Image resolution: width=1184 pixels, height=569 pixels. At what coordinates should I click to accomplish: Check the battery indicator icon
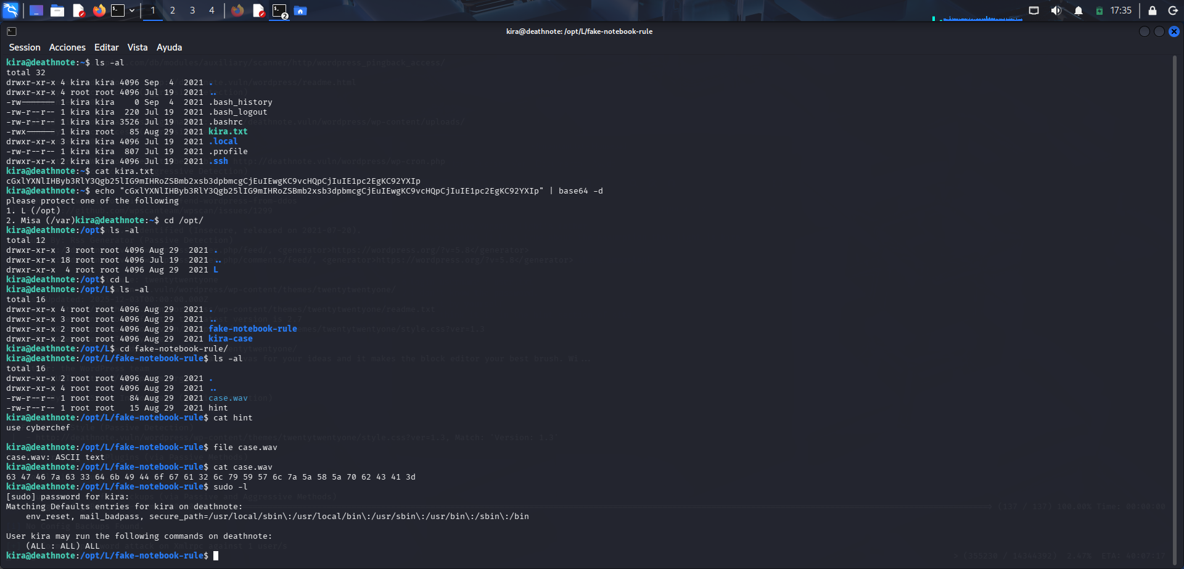1100,10
